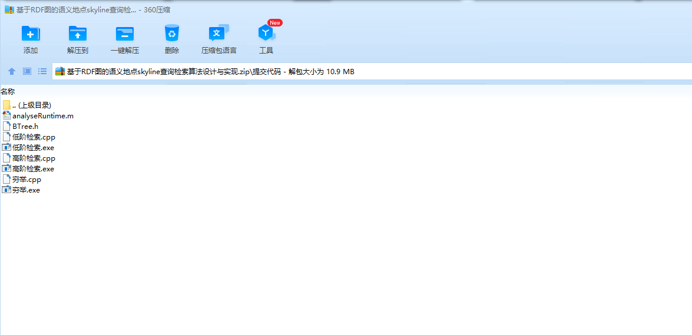692x335 pixels.
Task: Select the file name 高阶检索.cpp
Action: click(x=34, y=158)
